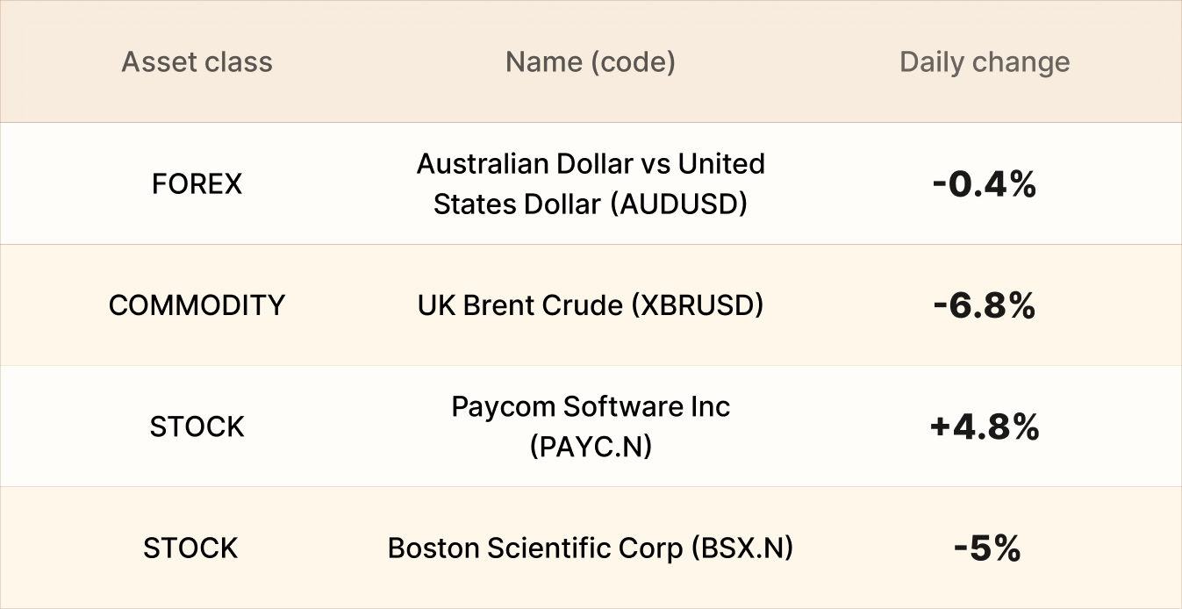Click the 'Name (code)' column header
This screenshot has width=1182, height=609.
(x=590, y=62)
